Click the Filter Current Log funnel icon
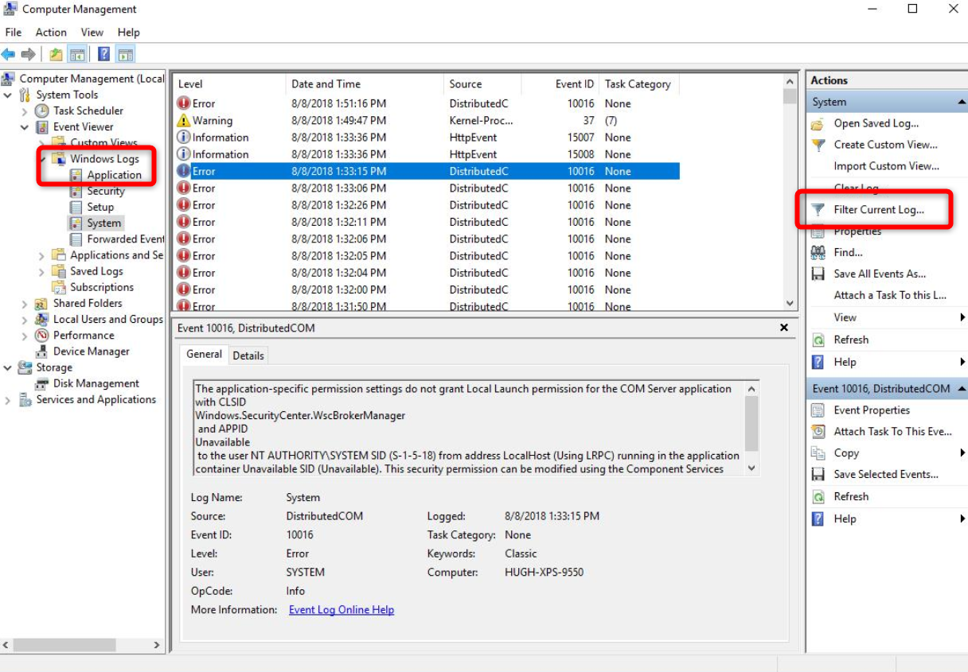The image size is (968, 672). [818, 210]
